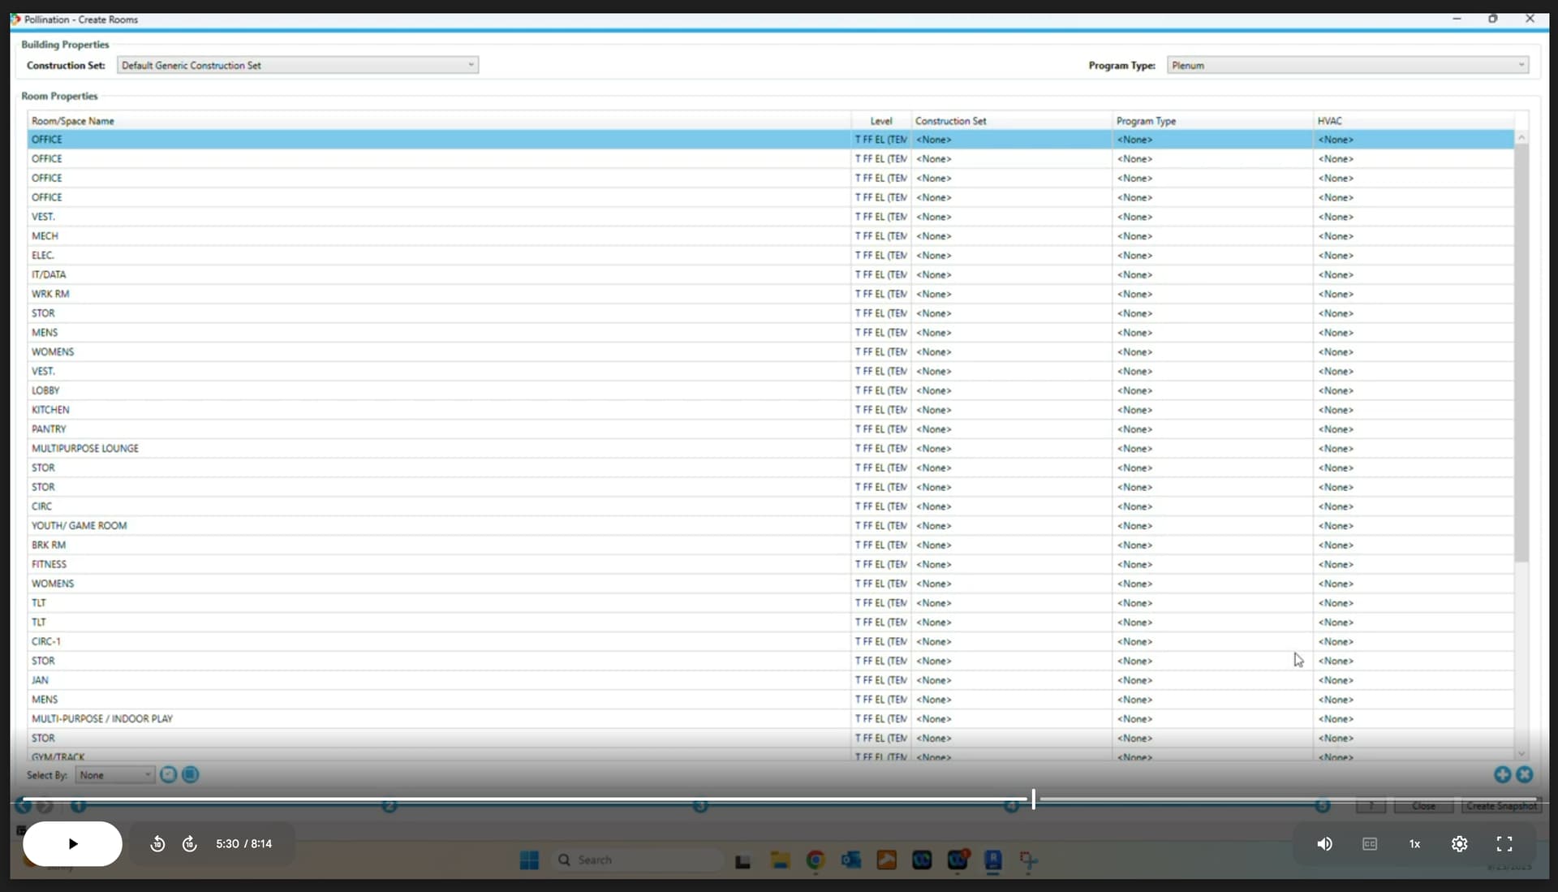Expand the Program Type Plenum dropdown
Viewport: 1558px width, 892px height.
[1347, 65]
